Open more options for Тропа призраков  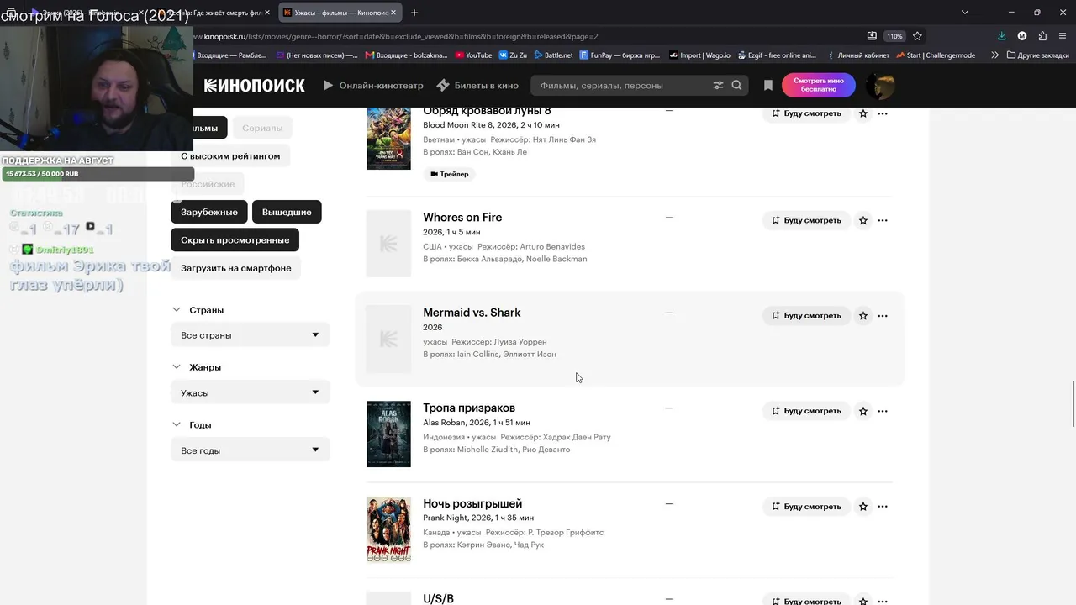click(x=883, y=411)
